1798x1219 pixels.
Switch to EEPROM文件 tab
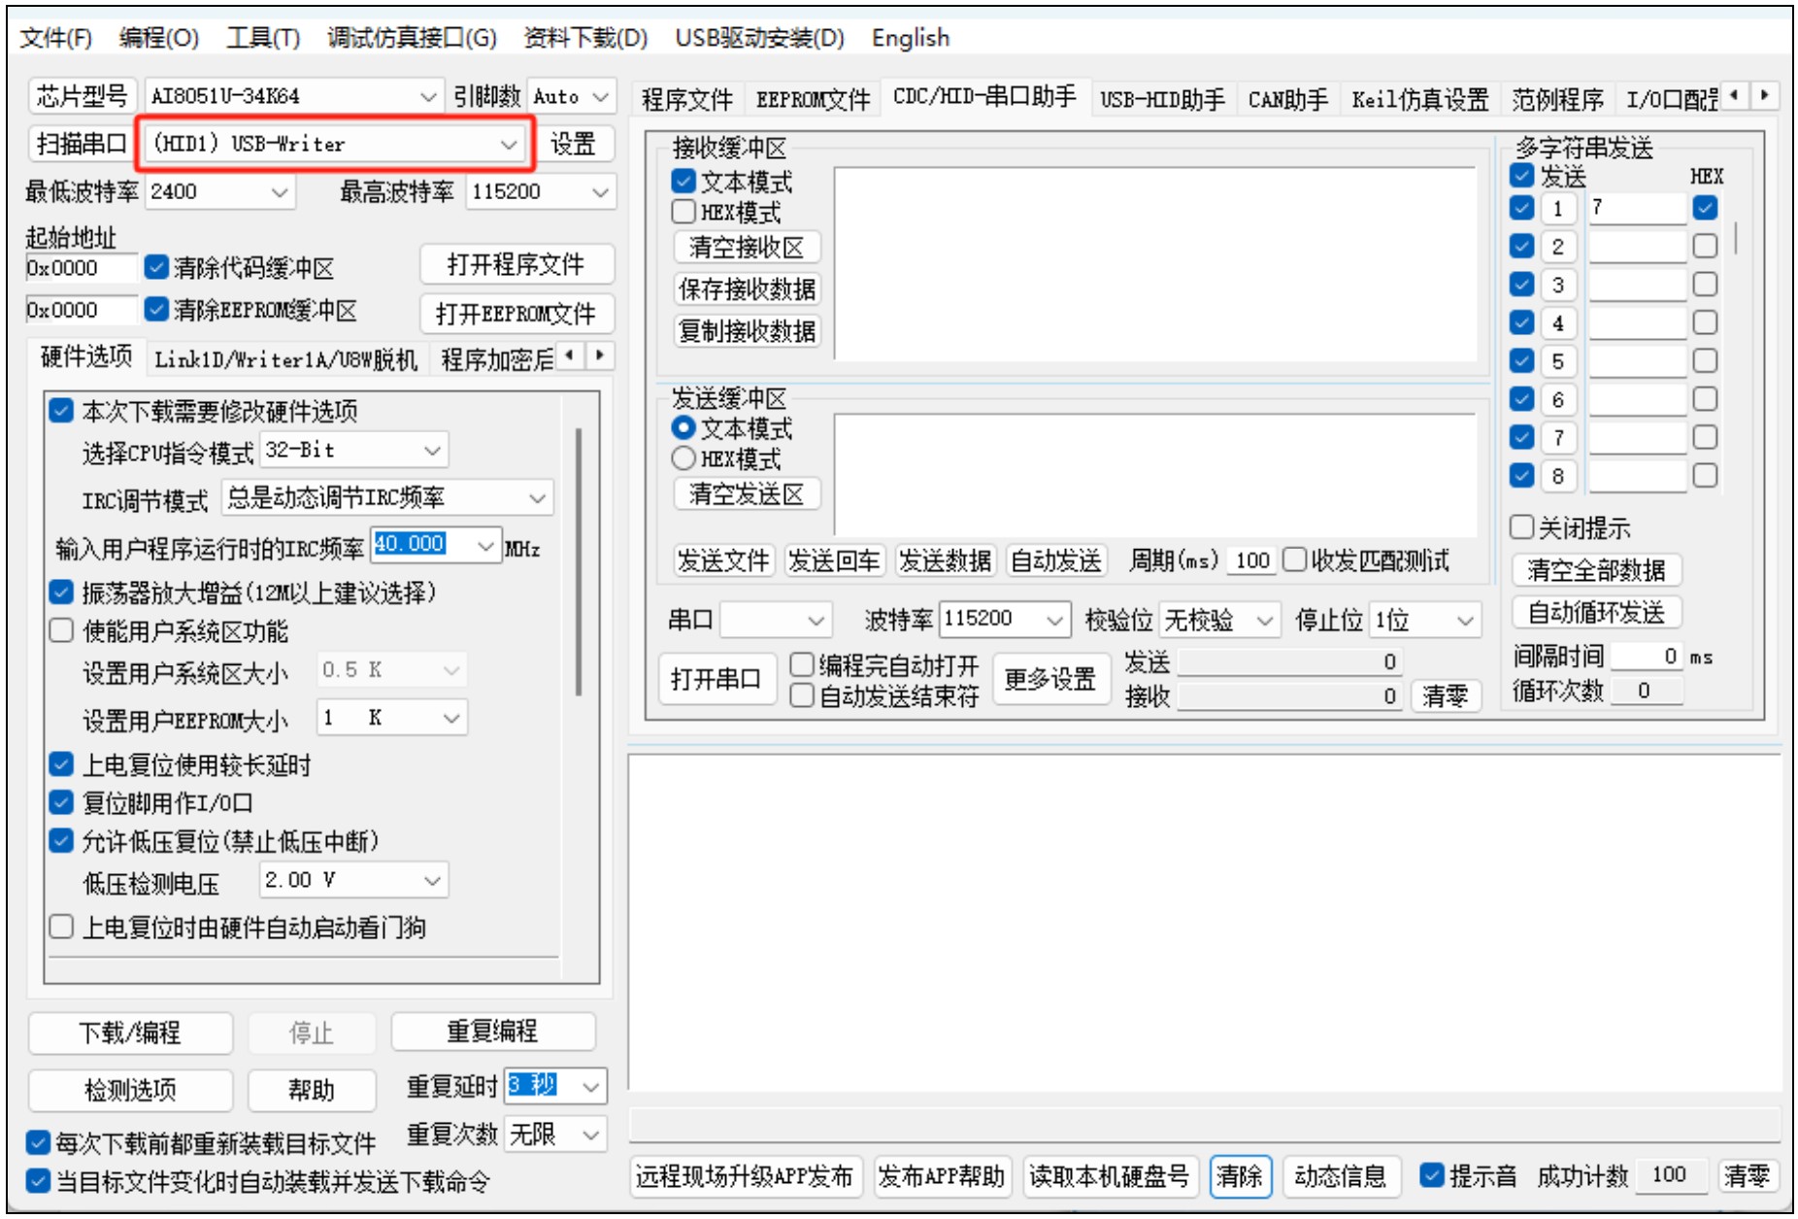click(x=813, y=99)
